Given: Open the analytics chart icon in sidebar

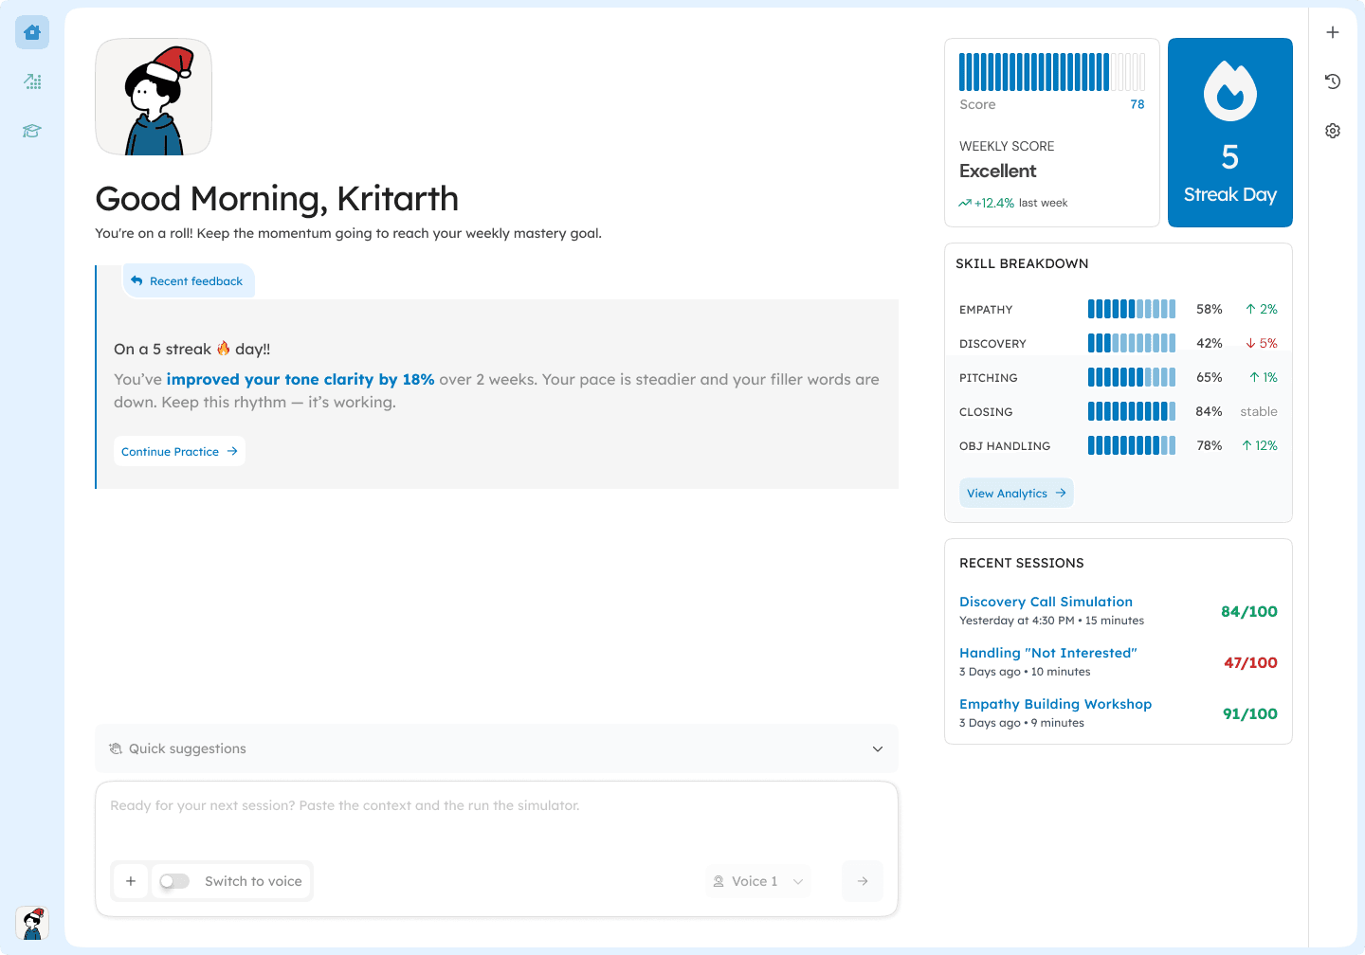Looking at the screenshot, I should (x=32, y=81).
